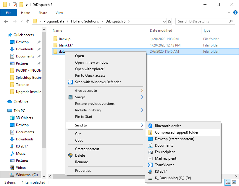Click the Properties quick access toolbar icon
The width and height of the screenshot is (239, 186).
(15, 5)
